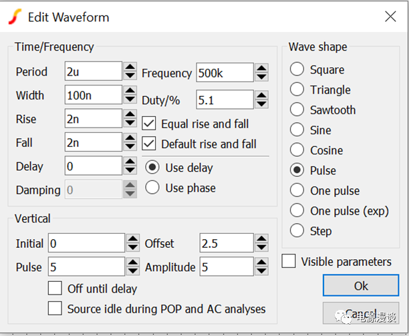The height and width of the screenshot is (336, 409).
Task: Decrease the Pulse value with down arrow
Action: pos(132,272)
